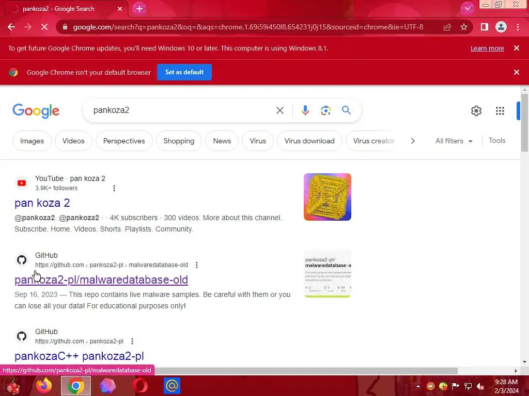Open pankoza2-pl/malwaredatabase-old GitHub link
Image resolution: width=529 pixels, height=396 pixels.
click(x=101, y=279)
